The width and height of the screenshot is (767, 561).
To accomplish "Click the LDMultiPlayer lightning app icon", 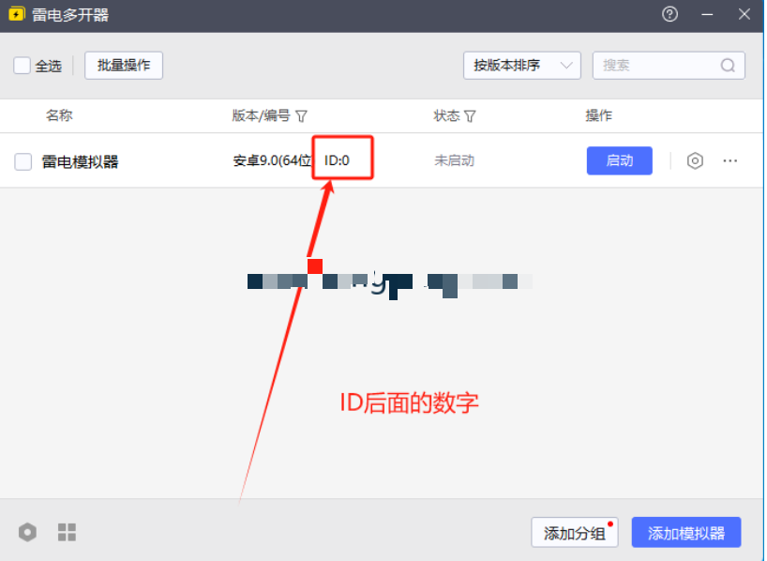I will tap(17, 14).
